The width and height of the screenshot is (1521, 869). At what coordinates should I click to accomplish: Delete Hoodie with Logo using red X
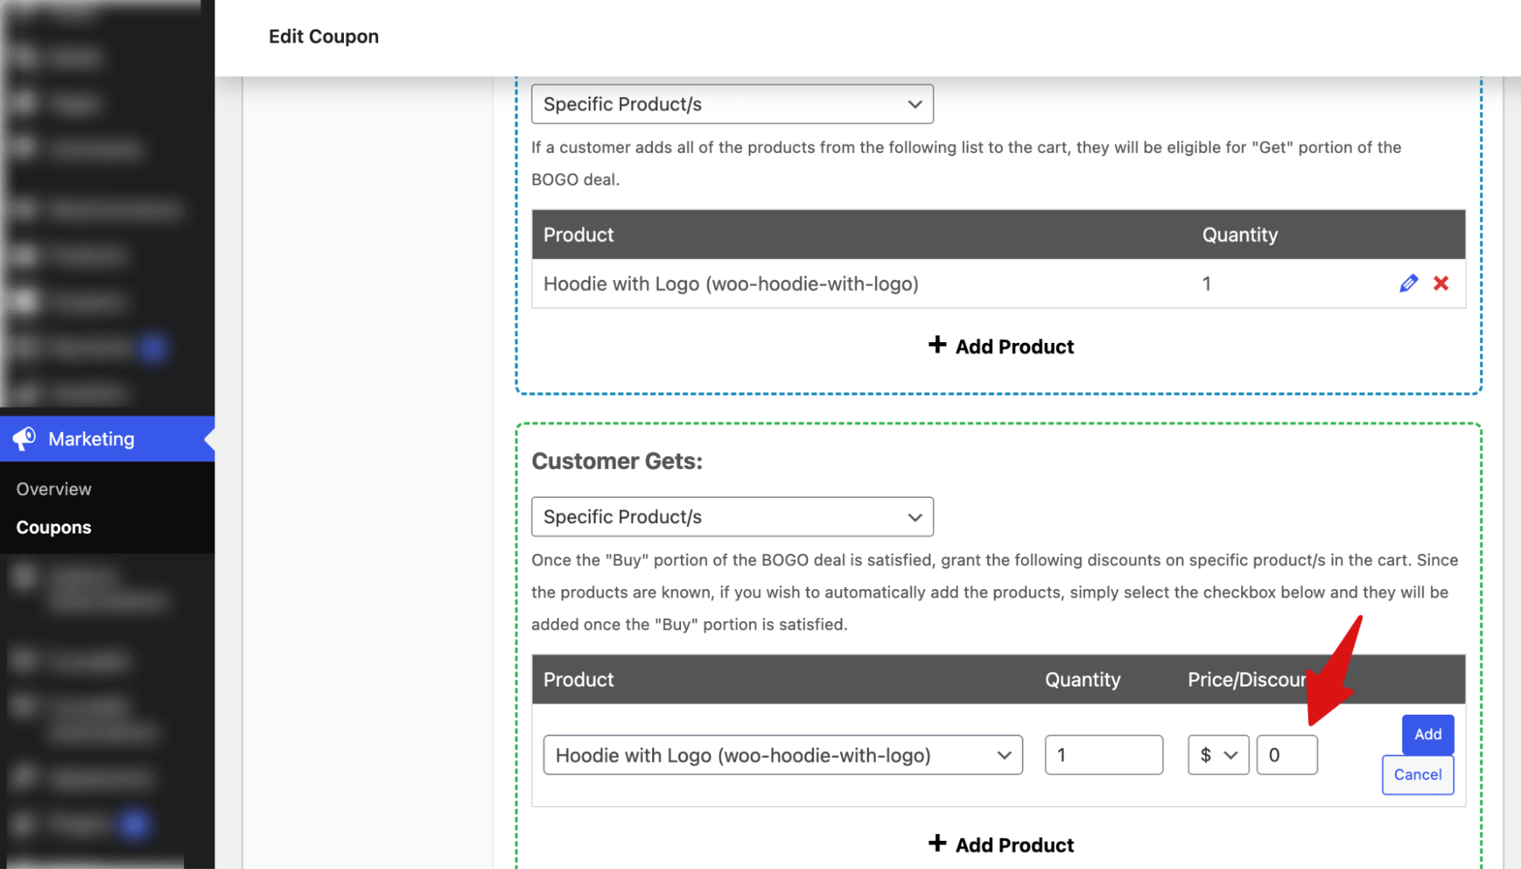tap(1440, 284)
